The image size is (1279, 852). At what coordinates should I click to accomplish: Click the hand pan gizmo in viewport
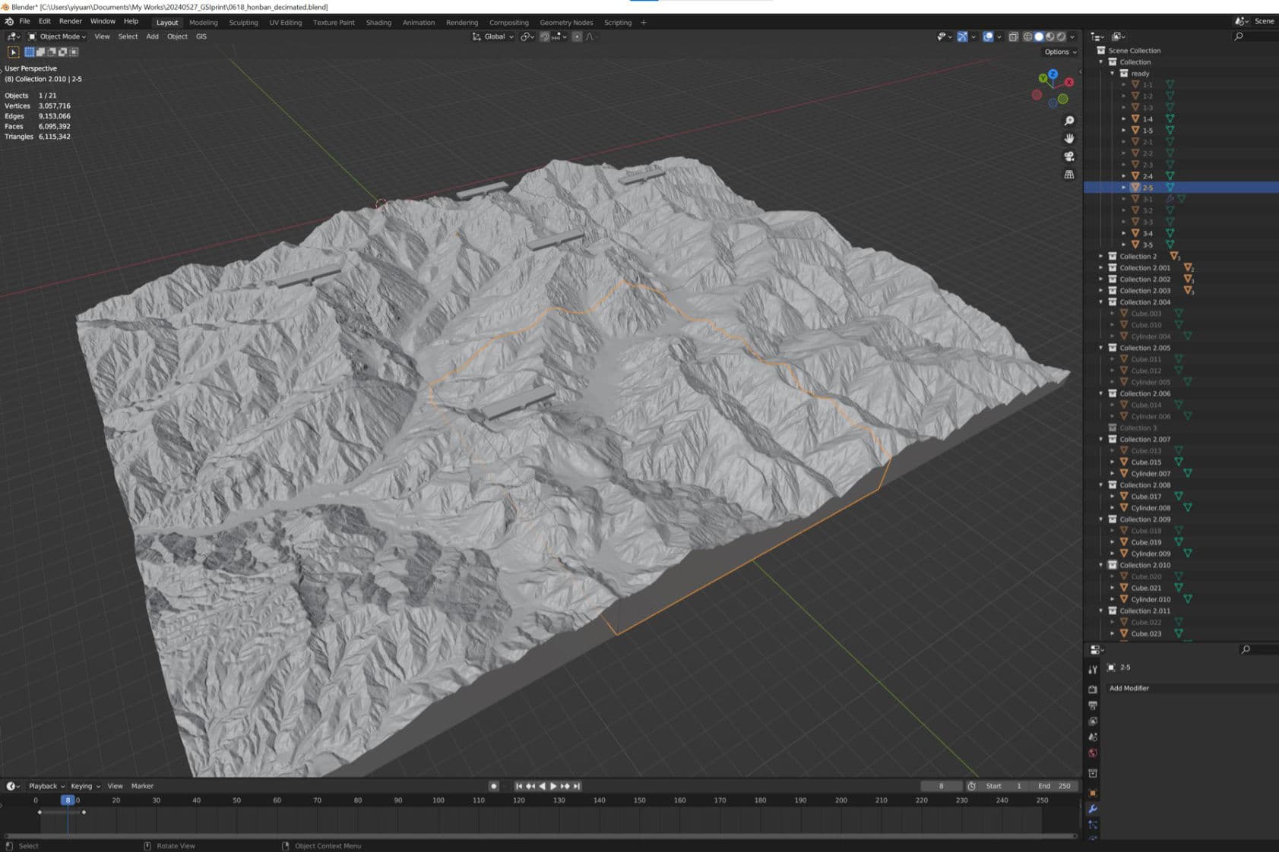pyautogui.click(x=1069, y=138)
